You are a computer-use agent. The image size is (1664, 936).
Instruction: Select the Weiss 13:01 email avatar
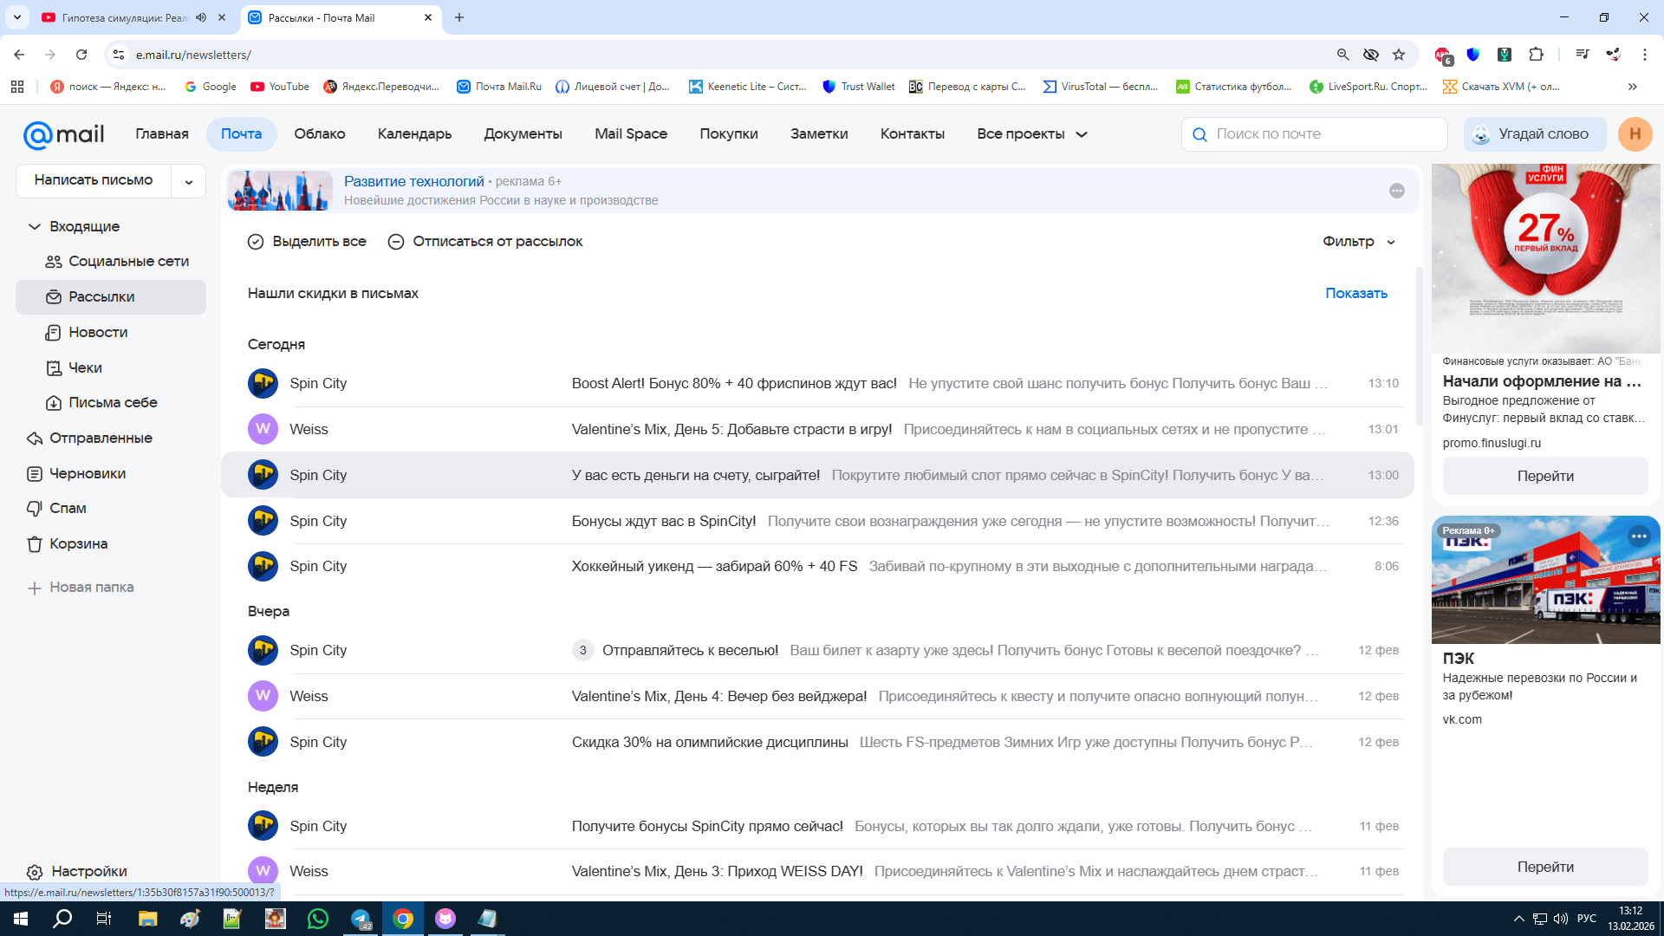[x=263, y=429]
